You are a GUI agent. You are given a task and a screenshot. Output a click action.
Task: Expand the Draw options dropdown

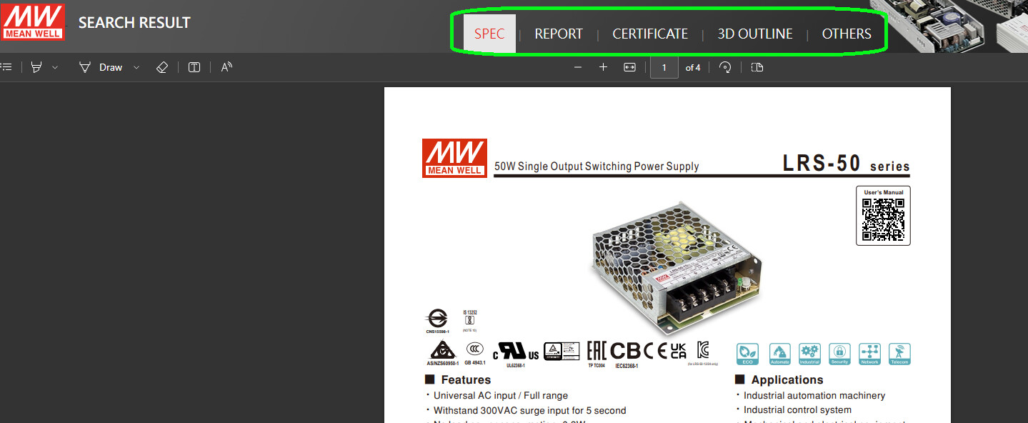(x=136, y=67)
